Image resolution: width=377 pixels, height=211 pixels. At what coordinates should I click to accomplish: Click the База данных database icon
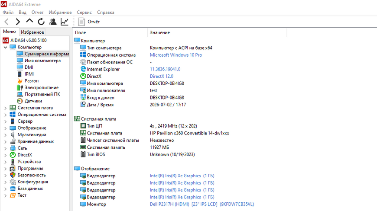13,189
